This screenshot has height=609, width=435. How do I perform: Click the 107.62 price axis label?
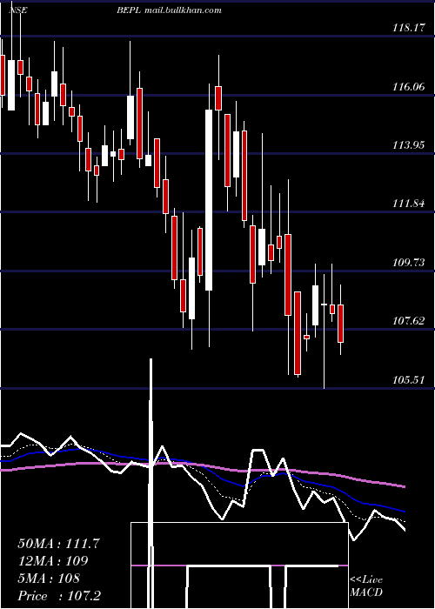pyautogui.click(x=409, y=321)
